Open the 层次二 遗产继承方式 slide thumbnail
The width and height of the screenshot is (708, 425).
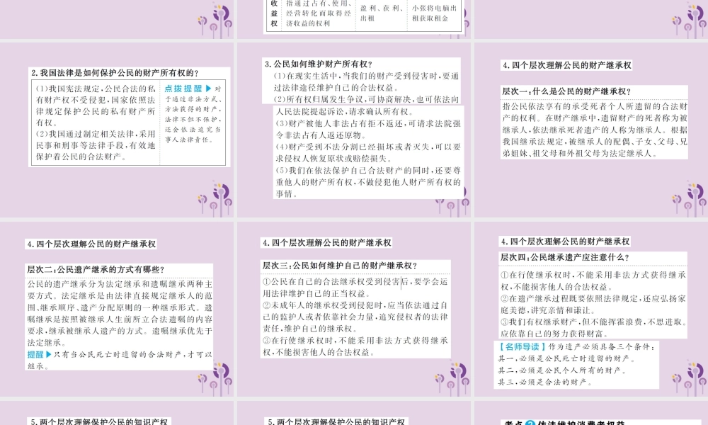pos(117,309)
